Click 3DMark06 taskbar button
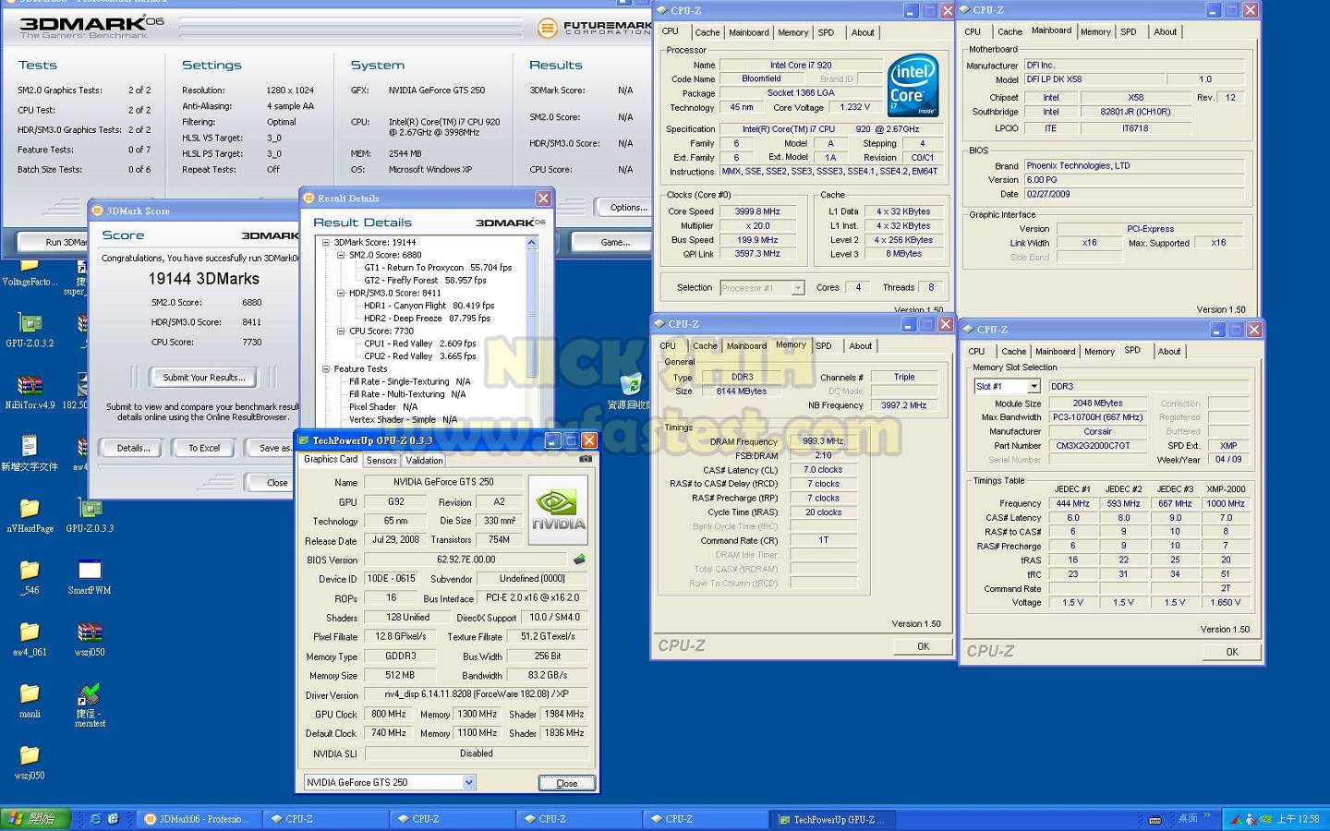This screenshot has height=831, width=1330. click(198, 819)
